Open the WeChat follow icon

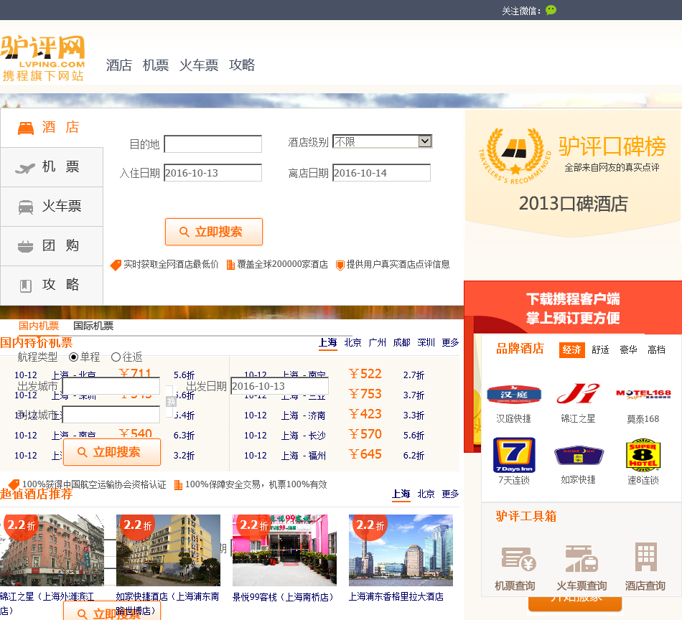pyautogui.click(x=551, y=10)
